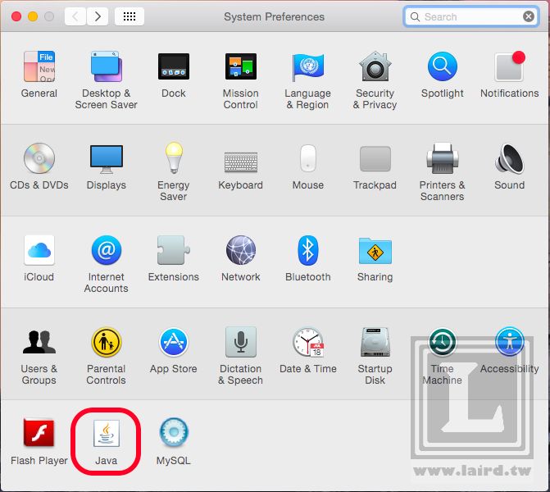
Task: Open Keyboard preferences
Action: tap(241, 162)
